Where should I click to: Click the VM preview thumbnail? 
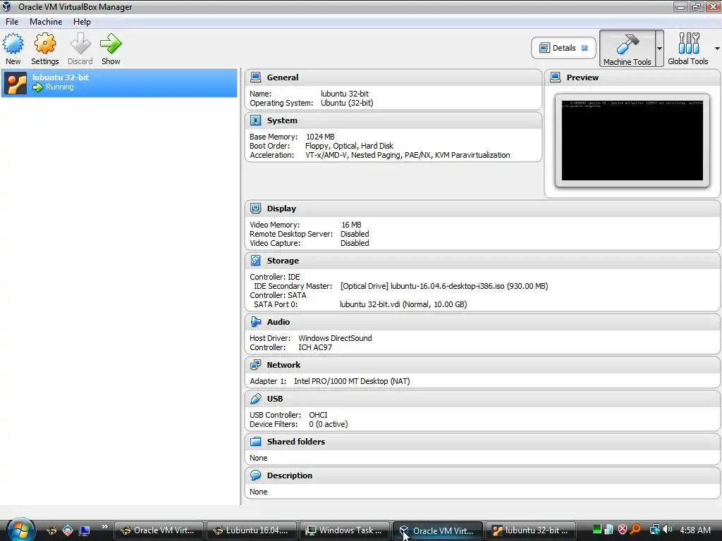point(632,141)
